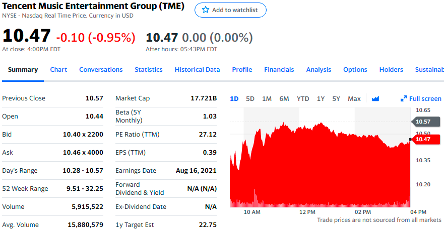Open the Financials tab
Viewport: 444px width, 230px height.
click(279, 70)
